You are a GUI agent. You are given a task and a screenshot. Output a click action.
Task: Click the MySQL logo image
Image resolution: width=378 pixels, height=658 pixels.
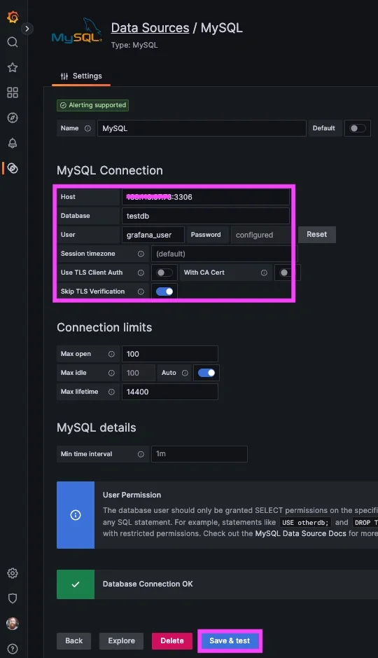tap(77, 31)
